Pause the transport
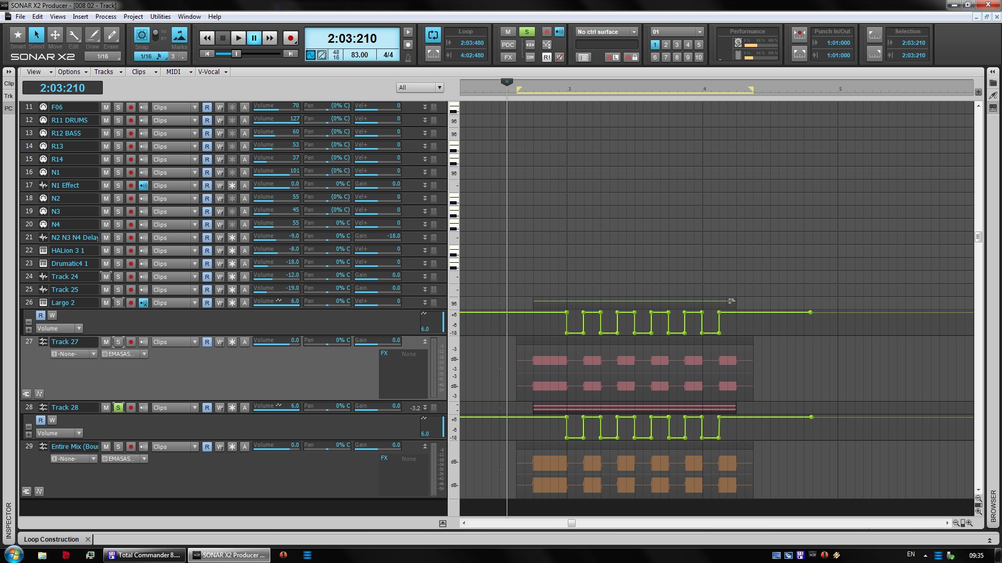 (254, 38)
